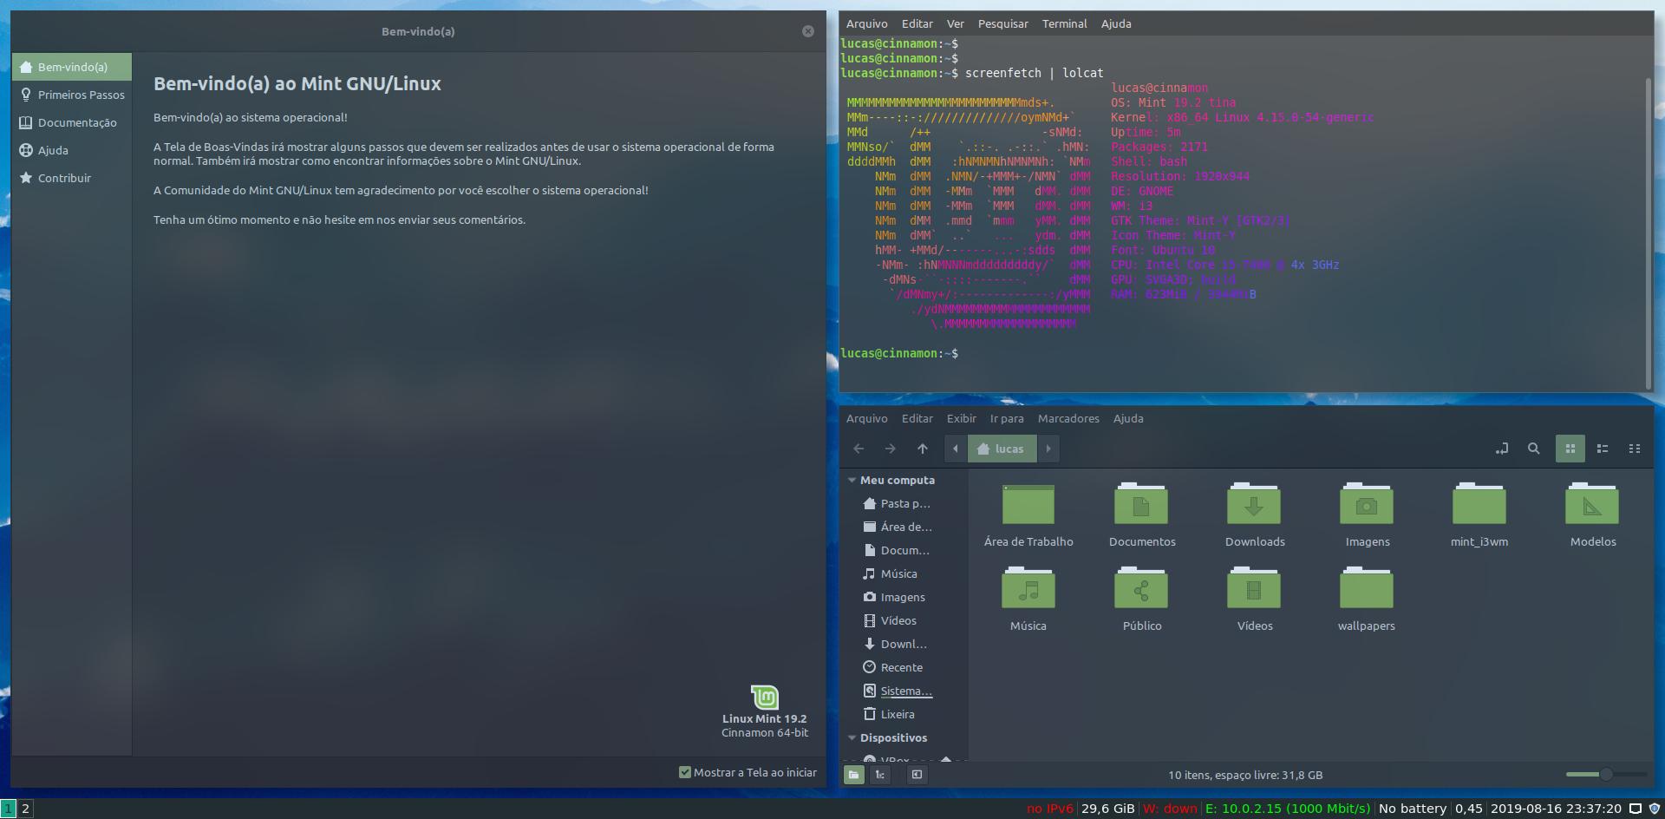Image resolution: width=1665 pixels, height=819 pixels.
Task: Show tree view in the sidebar
Action: [880, 775]
